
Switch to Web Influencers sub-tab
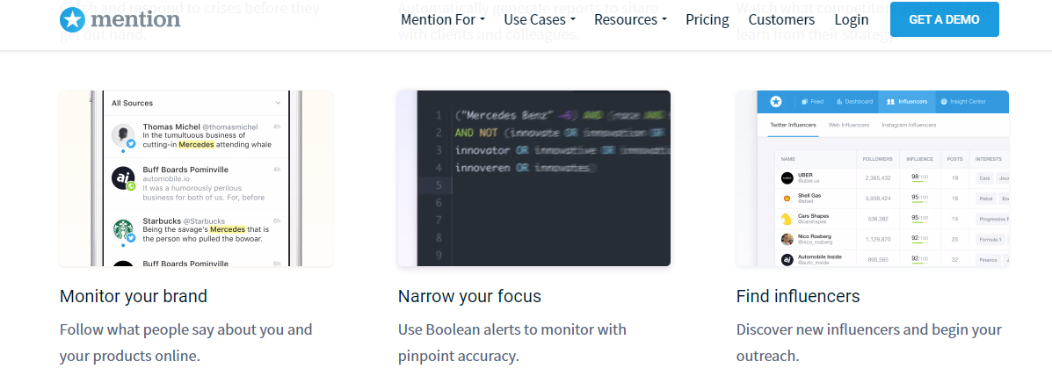pos(849,126)
